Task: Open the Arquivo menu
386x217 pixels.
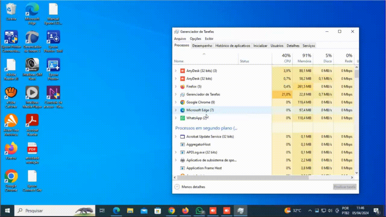Action: (180, 39)
